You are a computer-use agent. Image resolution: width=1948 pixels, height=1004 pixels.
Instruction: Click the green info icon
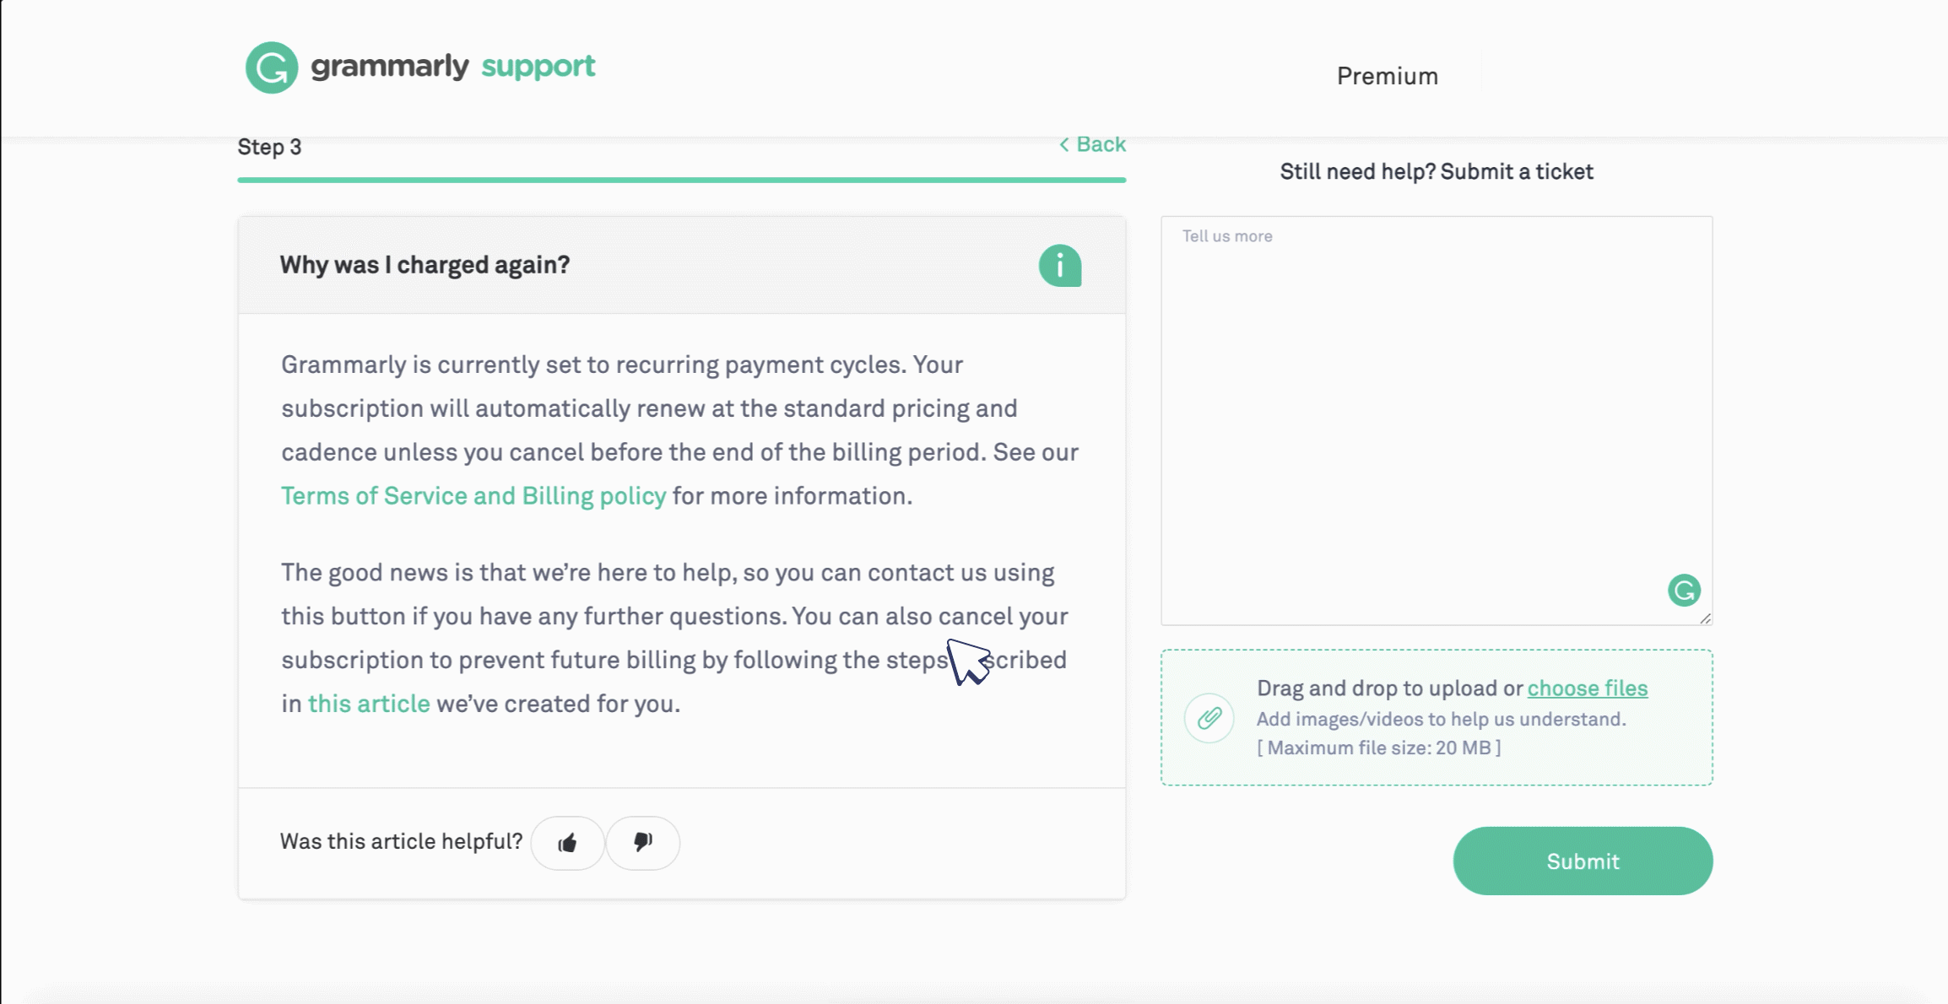pyautogui.click(x=1060, y=266)
